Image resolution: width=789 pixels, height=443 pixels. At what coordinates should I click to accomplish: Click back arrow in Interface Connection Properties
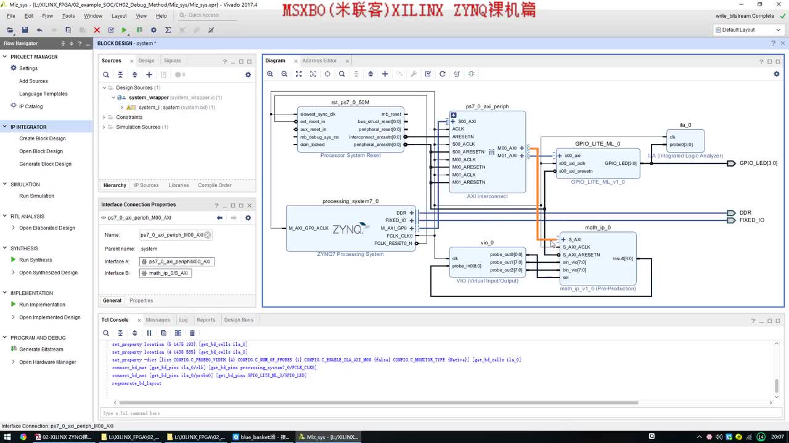point(219,218)
